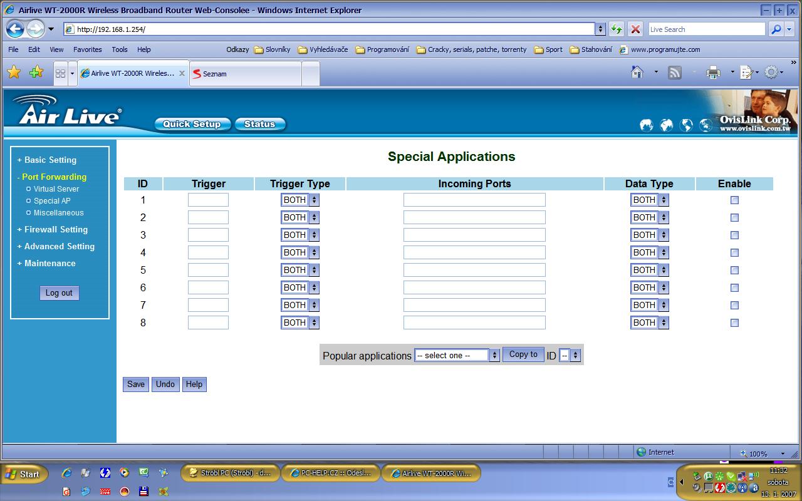
Task: Click the Refresh page icon
Action: 617,29
